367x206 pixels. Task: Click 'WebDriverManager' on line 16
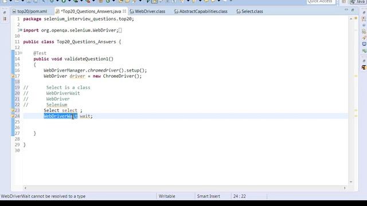pyautogui.click(x=64, y=70)
